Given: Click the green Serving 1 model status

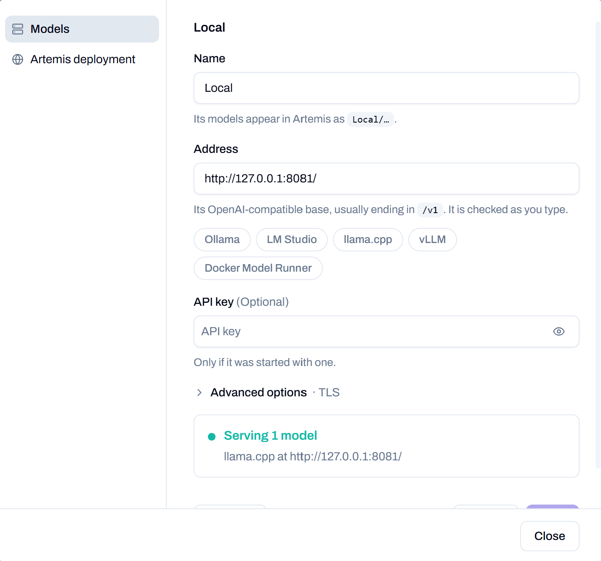Looking at the screenshot, I should point(270,435).
